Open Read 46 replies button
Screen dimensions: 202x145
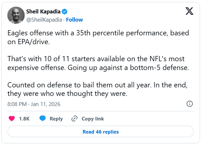(x=101, y=132)
